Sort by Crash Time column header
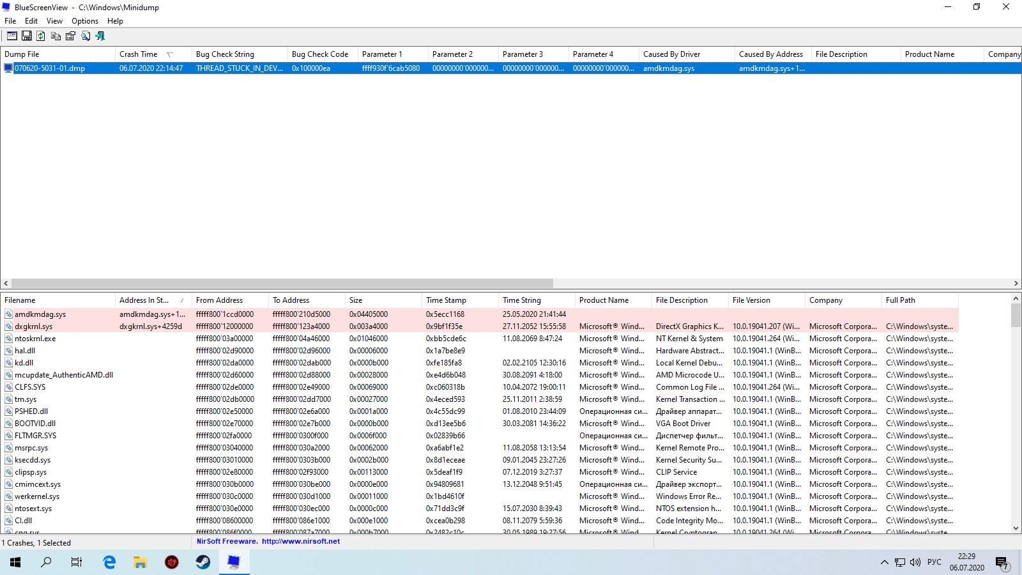Screen dimensions: 1022x575 pyautogui.click(x=153, y=54)
